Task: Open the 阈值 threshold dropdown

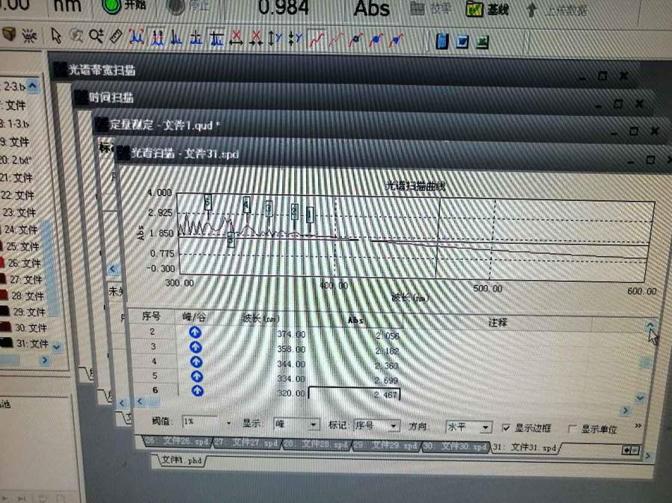Action: point(229,423)
